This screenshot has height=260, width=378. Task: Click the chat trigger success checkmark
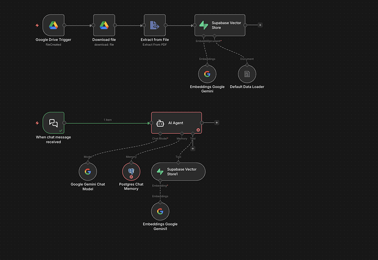pyautogui.click(x=61, y=130)
